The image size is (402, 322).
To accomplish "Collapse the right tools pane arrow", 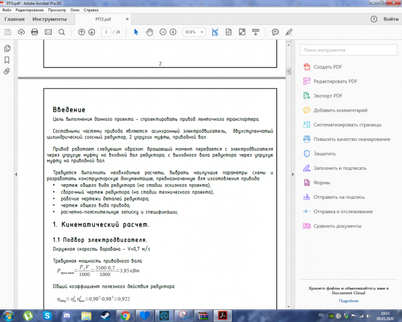I will (293, 175).
